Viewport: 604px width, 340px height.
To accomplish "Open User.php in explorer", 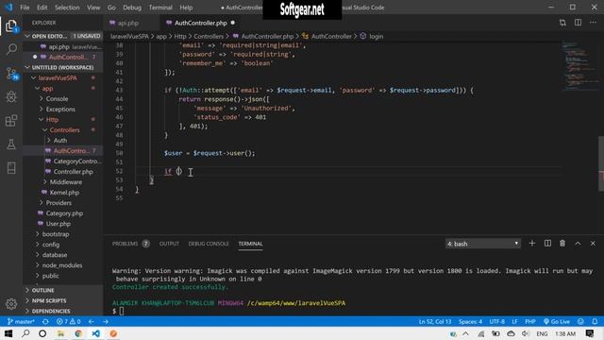I will pyautogui.click(x=58, y=224).
